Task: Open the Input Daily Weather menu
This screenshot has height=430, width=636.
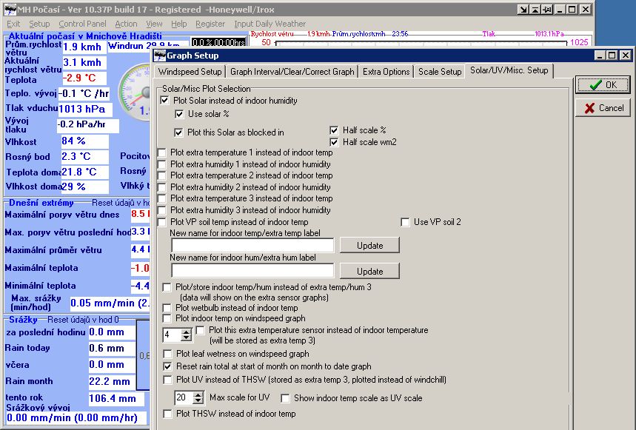Action: [270, 24]
